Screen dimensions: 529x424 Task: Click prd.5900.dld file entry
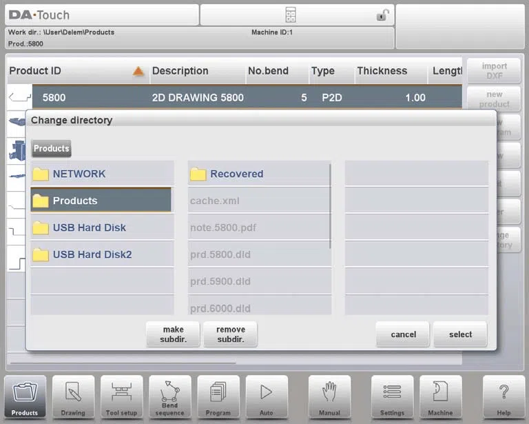pyautogui.click(x=258, y=281)
